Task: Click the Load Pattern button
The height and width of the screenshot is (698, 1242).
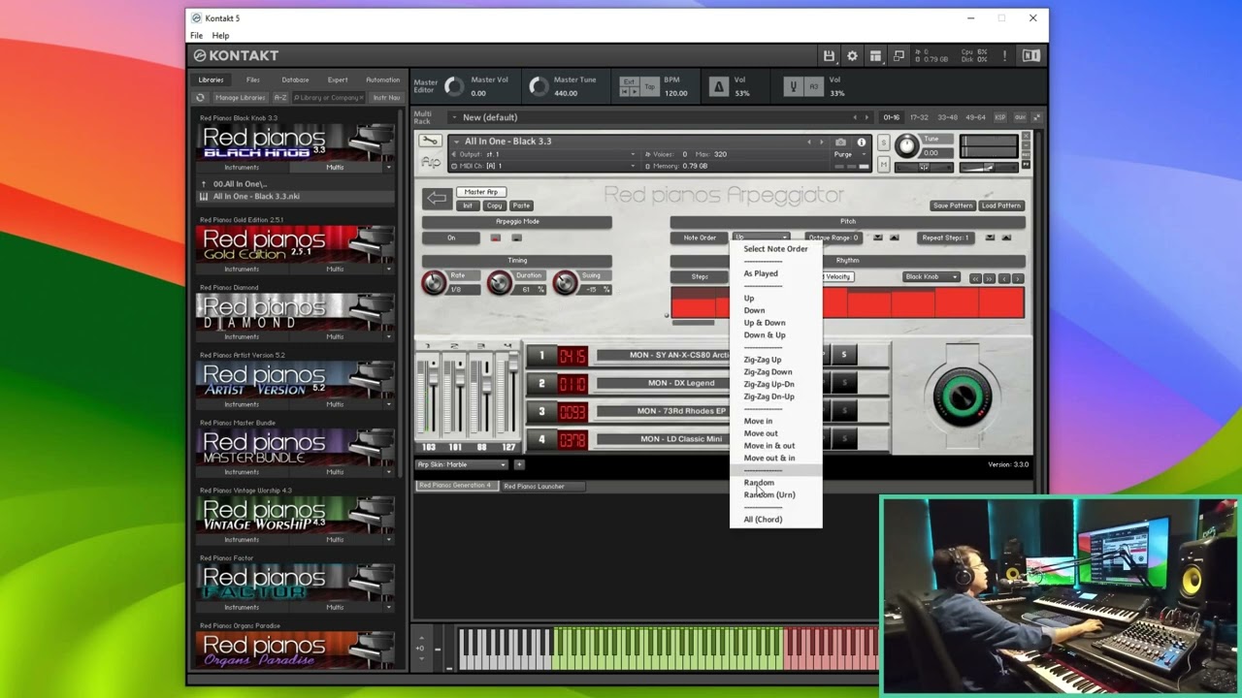Action: click(x=1001, y=206)
